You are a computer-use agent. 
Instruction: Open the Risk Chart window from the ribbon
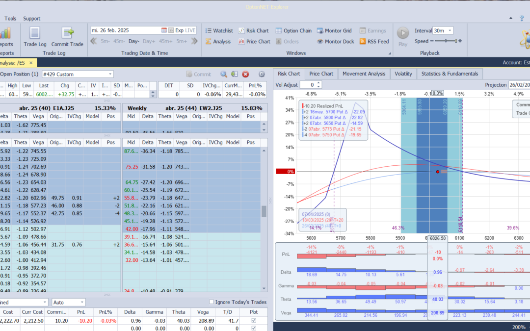coord(254,31)
